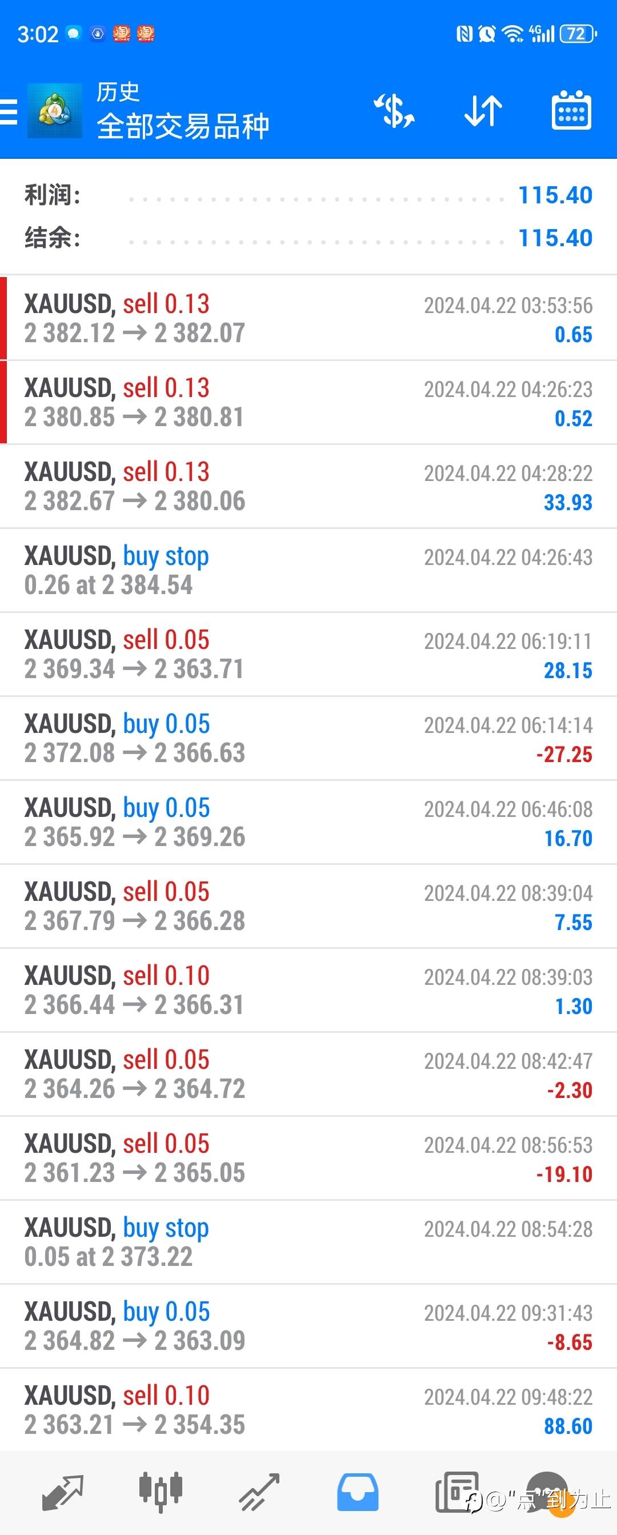The height and width of the screenshot is (1535, 617).
Task: Open the calendar date range picker
Action: (x=571, y=111)
